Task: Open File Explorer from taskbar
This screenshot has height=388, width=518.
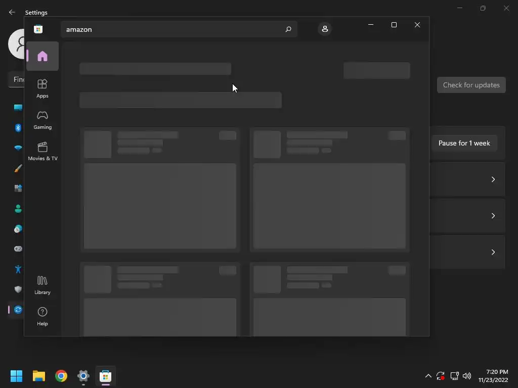Action: point(38,376)
